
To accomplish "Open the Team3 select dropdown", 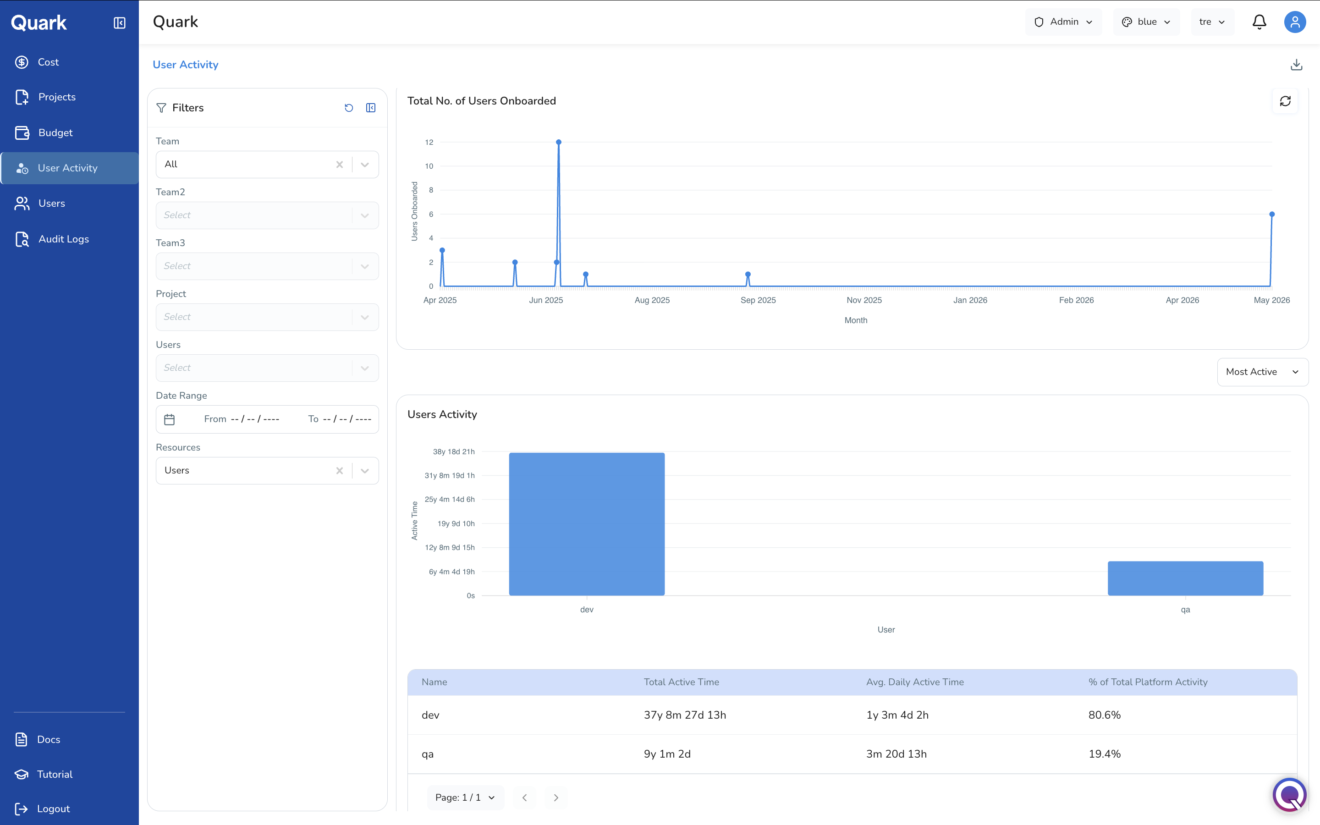I will (267, 266).
